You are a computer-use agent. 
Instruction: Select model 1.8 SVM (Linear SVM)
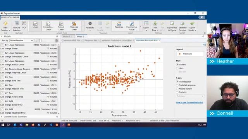29,103
